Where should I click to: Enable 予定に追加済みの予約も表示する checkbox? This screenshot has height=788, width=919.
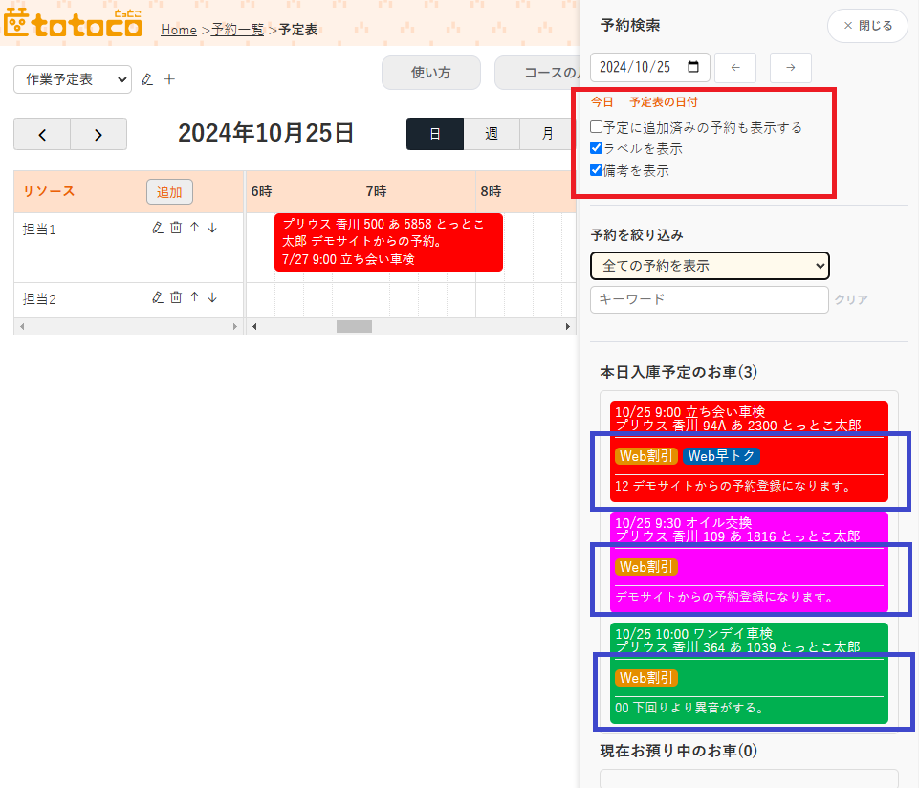coord(597,127)
